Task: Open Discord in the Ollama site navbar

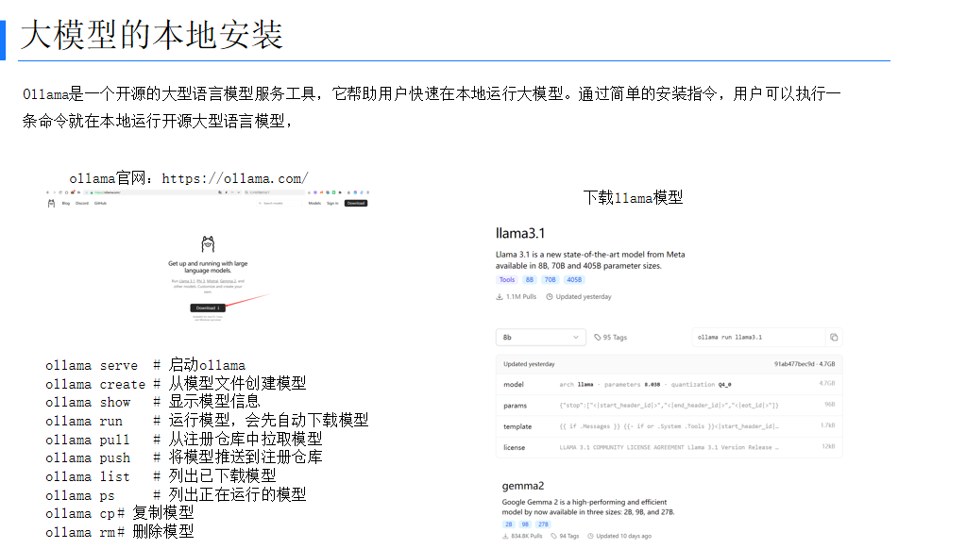Action: [x=82, y=203]
